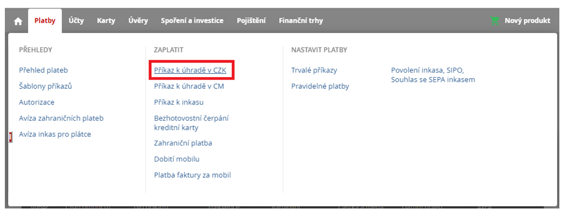Click the green shopping cart icon

495,20
